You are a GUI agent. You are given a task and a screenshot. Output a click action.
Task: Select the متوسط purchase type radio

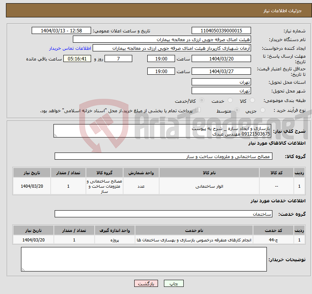(x=237, y=110)
